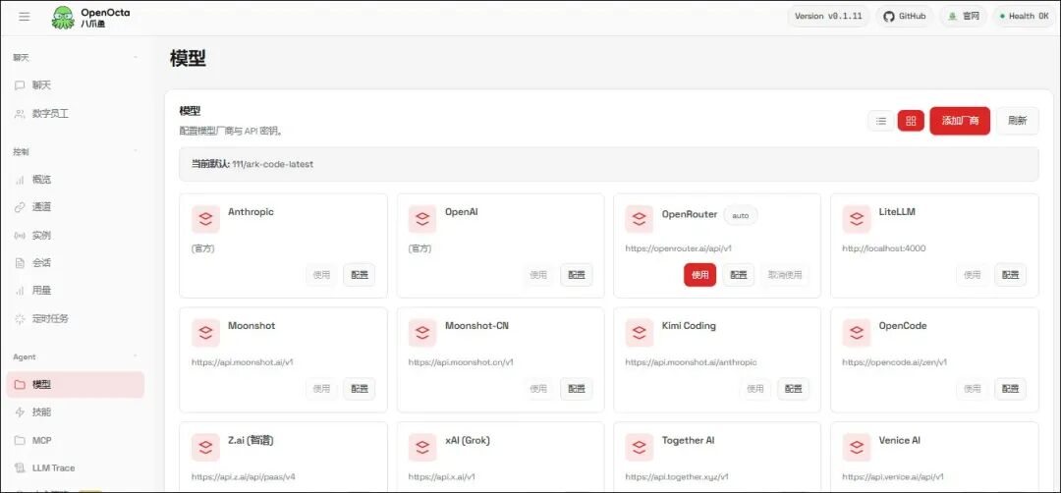
Task: Click 配置 on the OpenAI card
Action: (x=577, y=275)
